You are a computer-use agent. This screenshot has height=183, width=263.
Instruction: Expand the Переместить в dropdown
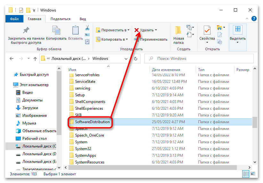pyautogui.click(x=128, y=30)
